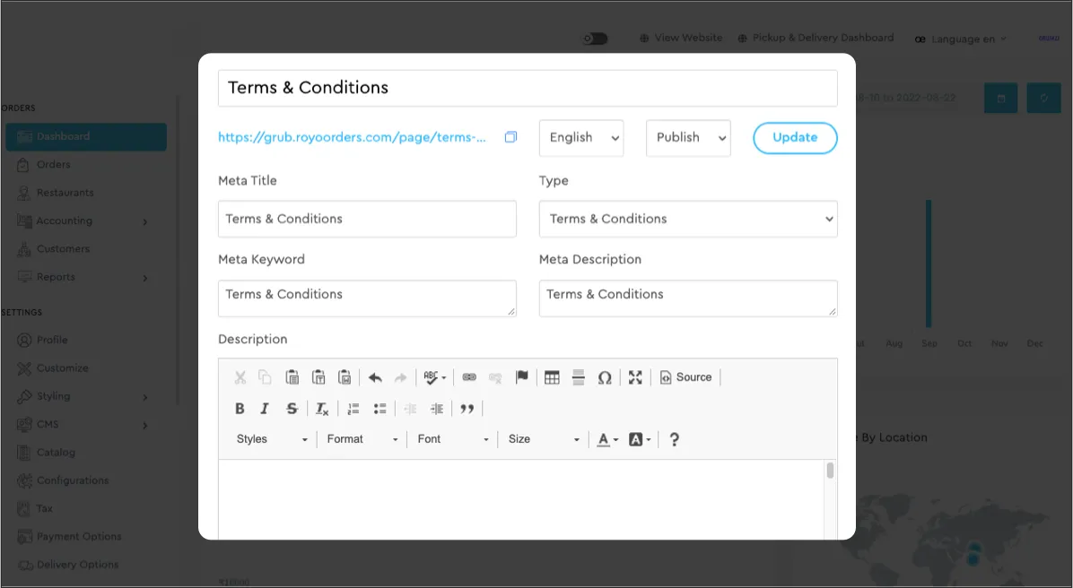Image resolution: width=1073 pixels, height=588 pixels.
Task: Toggle italic formatting
Action: coord(265,409)
